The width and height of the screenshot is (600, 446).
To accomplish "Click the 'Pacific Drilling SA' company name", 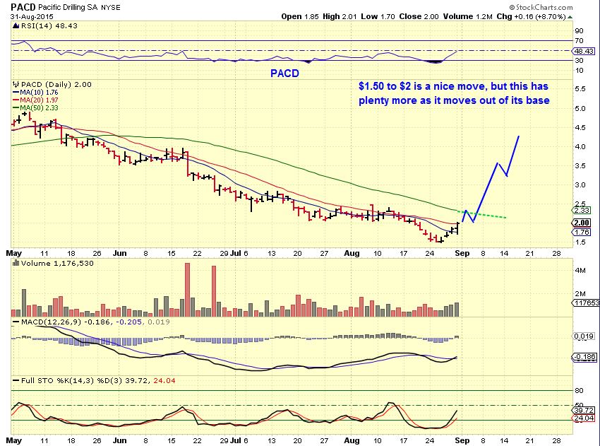I will click(x=68, y=7).
